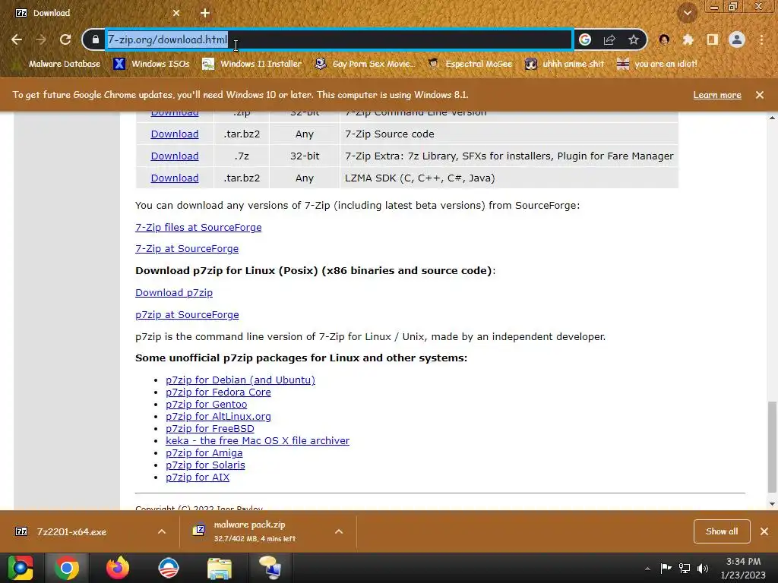
Task: Open File Explorer from the taskbar
Action: 220,568
